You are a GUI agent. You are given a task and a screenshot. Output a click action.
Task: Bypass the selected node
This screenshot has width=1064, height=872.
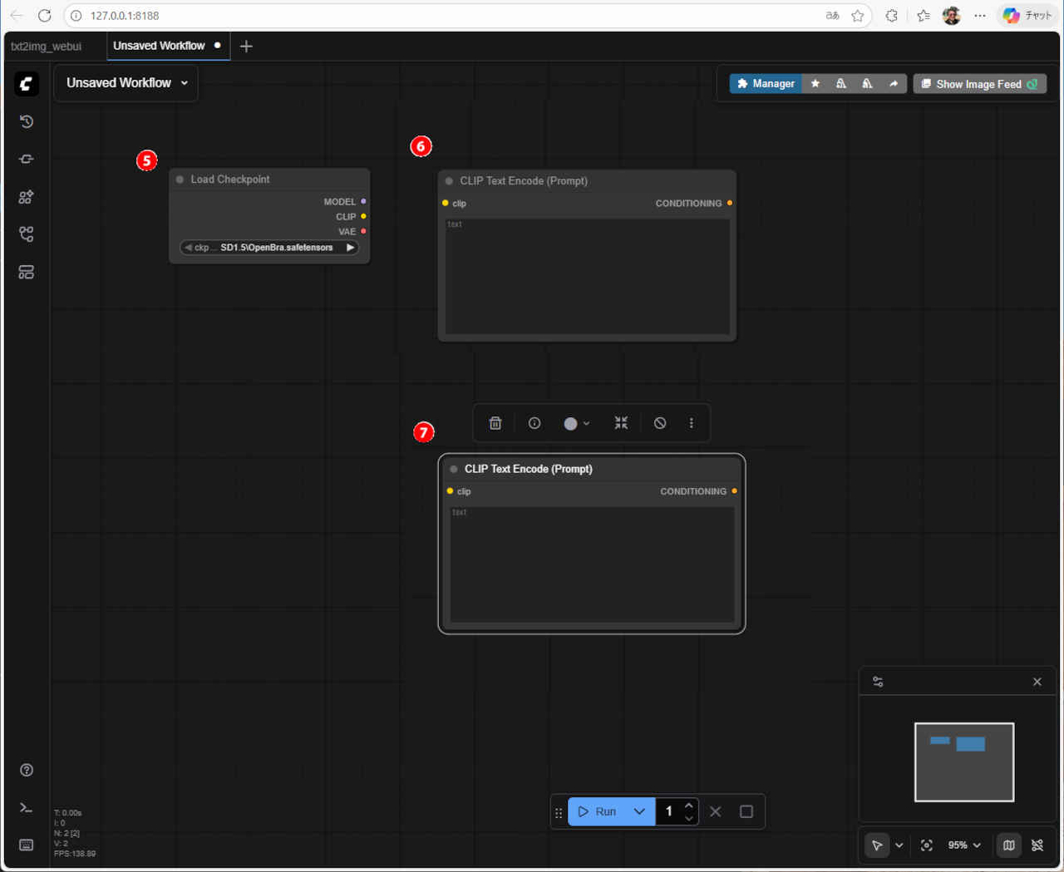[660, 423]
